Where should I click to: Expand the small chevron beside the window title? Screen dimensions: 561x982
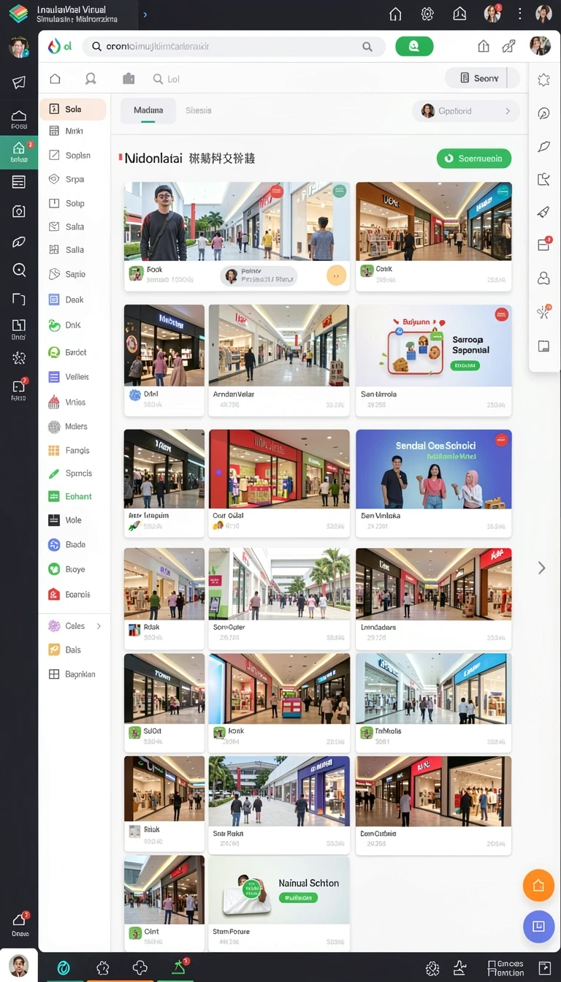(145, 15)
